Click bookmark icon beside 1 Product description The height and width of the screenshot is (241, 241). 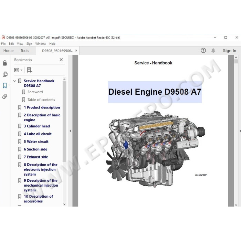click(20, 107)
